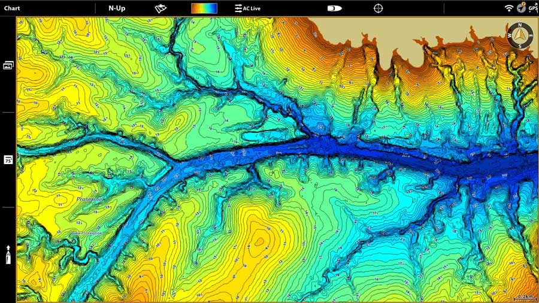Tap the navigation compass badge beside Wi-Fi
This screenshot has height=303, width=539.
point(521,7)
